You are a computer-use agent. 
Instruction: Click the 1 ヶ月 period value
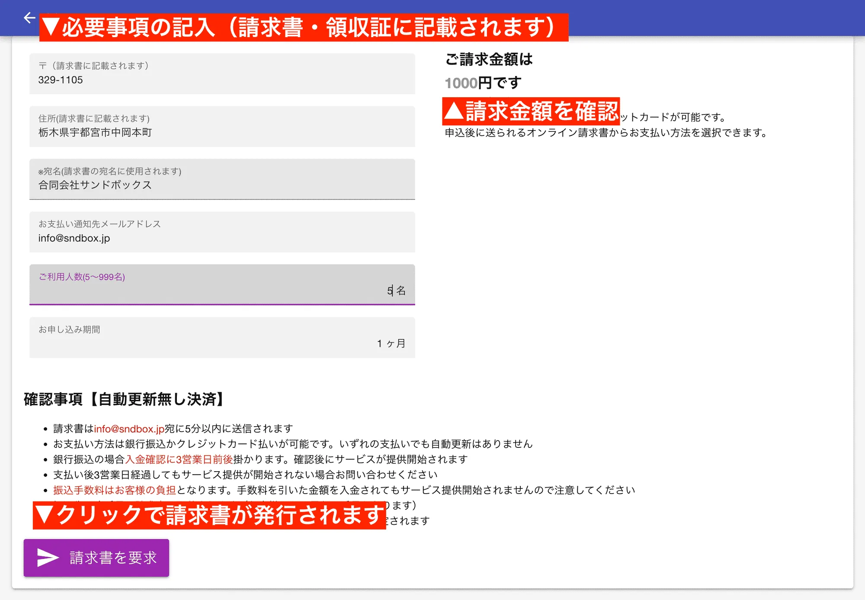391,344
